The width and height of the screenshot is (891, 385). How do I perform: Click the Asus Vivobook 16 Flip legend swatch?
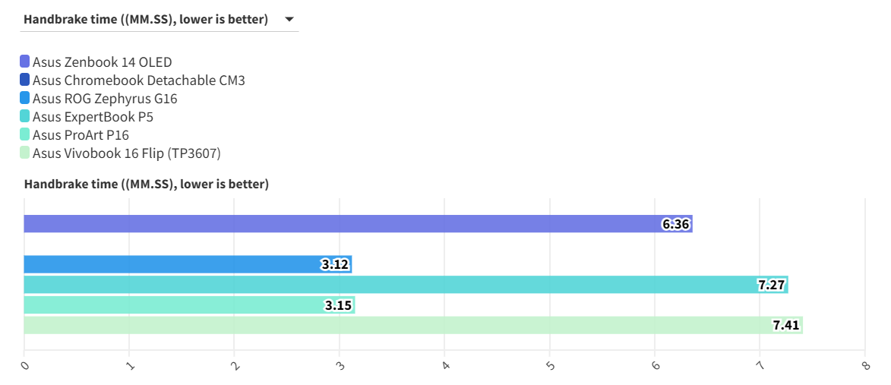pos(25,153)
